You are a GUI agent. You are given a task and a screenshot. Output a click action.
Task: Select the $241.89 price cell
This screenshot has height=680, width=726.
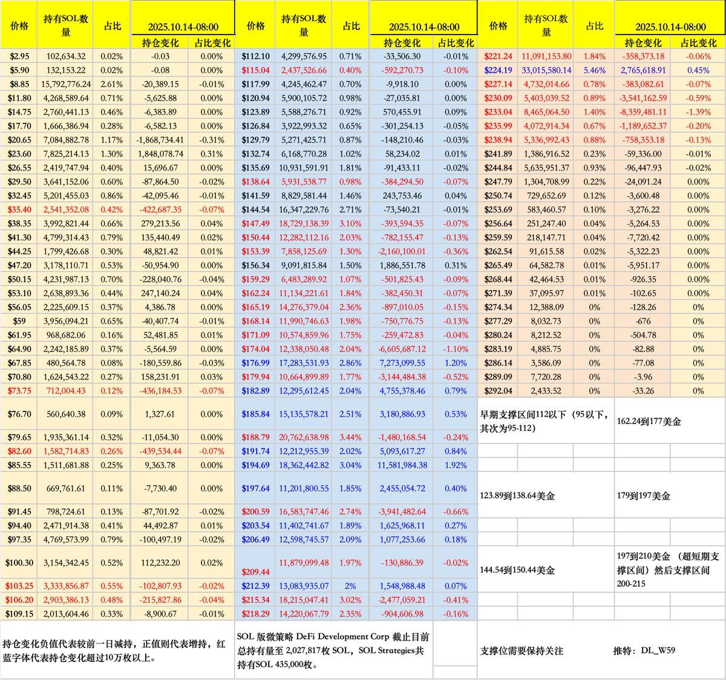pyautogui.click(x=498, y=154)
